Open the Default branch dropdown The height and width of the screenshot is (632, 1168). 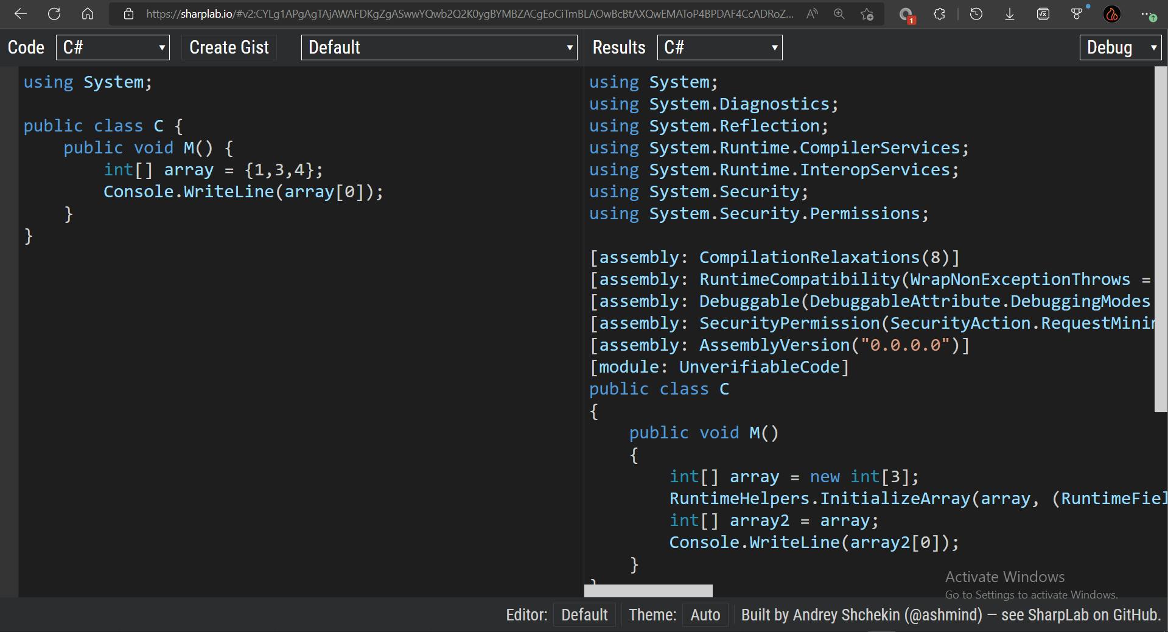(x=439, y=47)
